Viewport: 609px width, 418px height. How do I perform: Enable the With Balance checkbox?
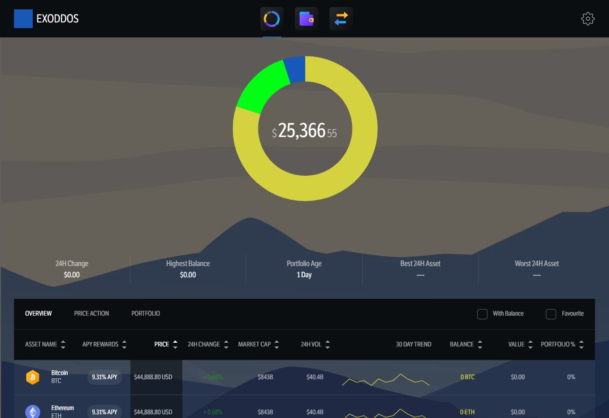[x=482, y=314]
